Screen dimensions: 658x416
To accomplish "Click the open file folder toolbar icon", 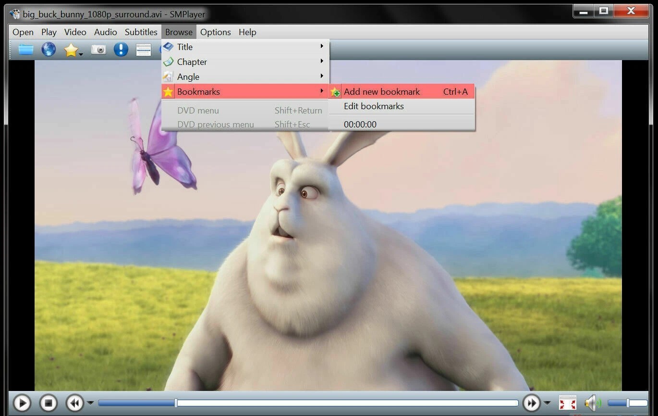I will (x=26, y=50).
